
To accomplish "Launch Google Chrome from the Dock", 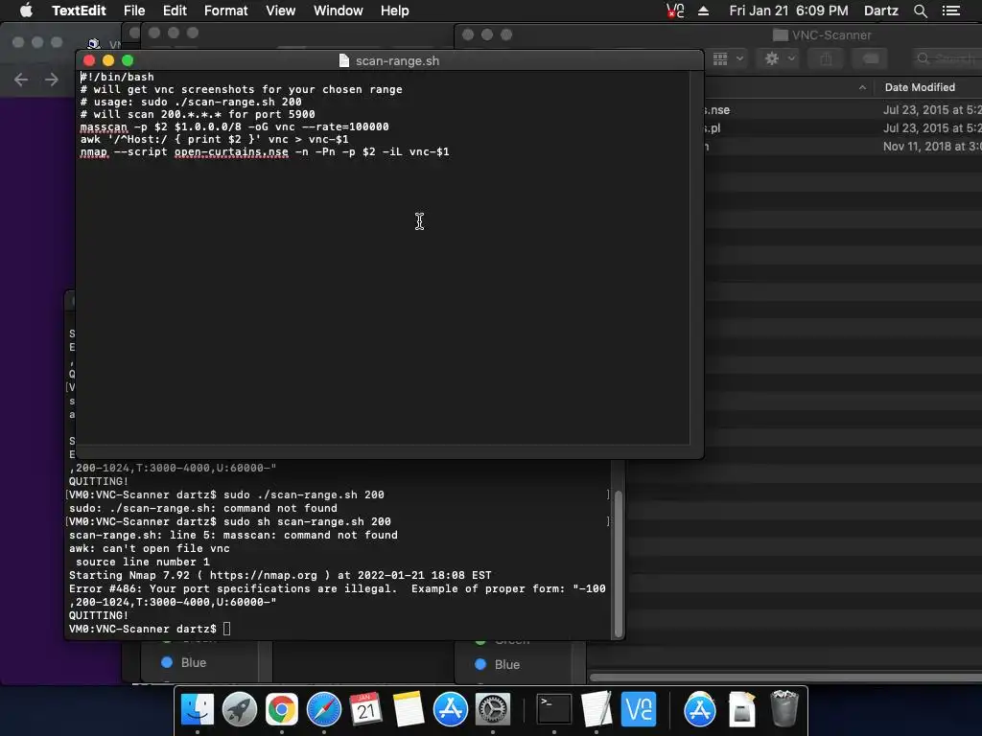I will [x=282, y=709].
